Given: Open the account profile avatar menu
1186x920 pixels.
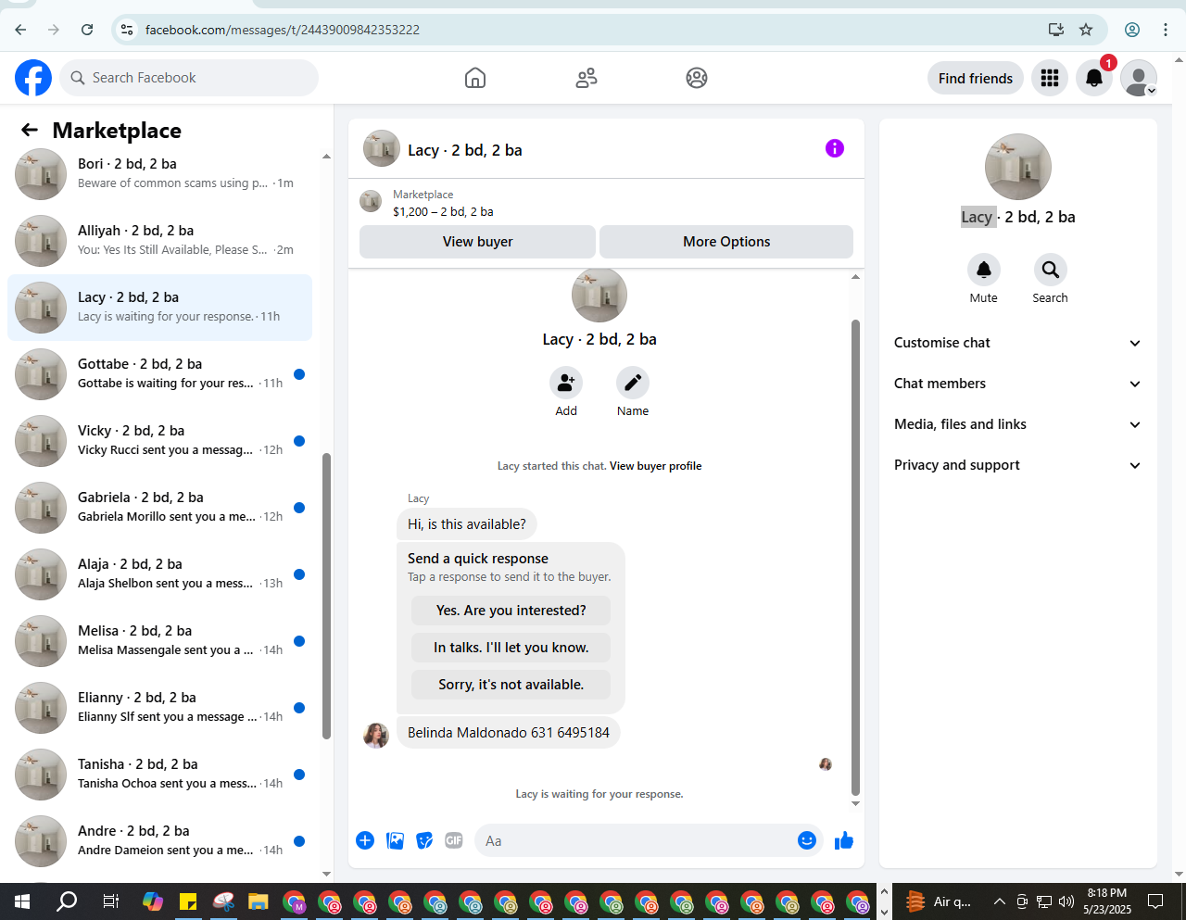Looking at the screenshot, I should click(1139, 78).
